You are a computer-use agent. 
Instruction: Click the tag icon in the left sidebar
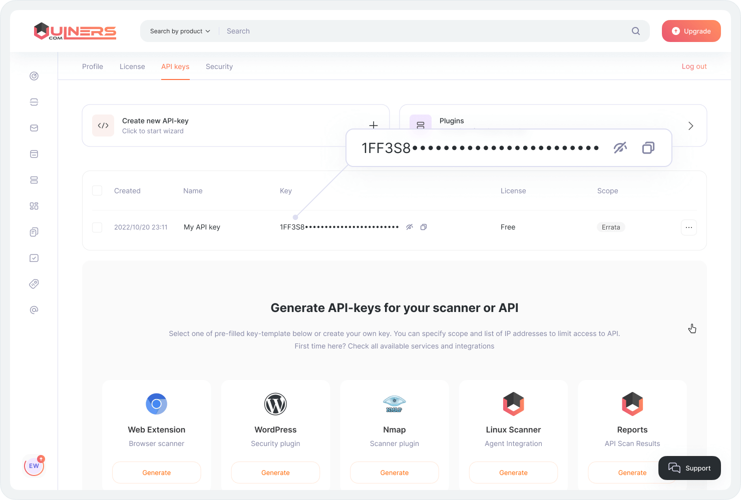34,283
